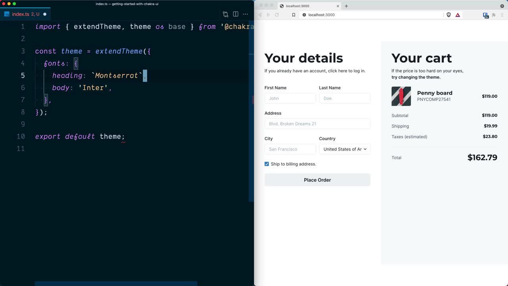Switch to the localhost:3000 browser tab
The height and width of the screenshot is (286, 508).
coord(306,6)
